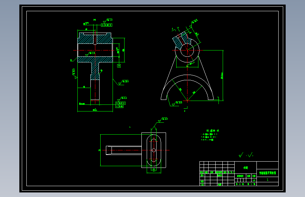Select the vertical height dimension right of fork view
The height and width of the screenshot is (197, 305).
pos(222,76)
